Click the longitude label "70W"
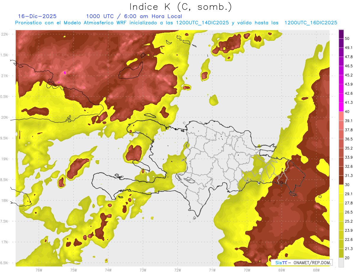Image resolution: width=355 pixels, height=274 pixels. (247, 270)
